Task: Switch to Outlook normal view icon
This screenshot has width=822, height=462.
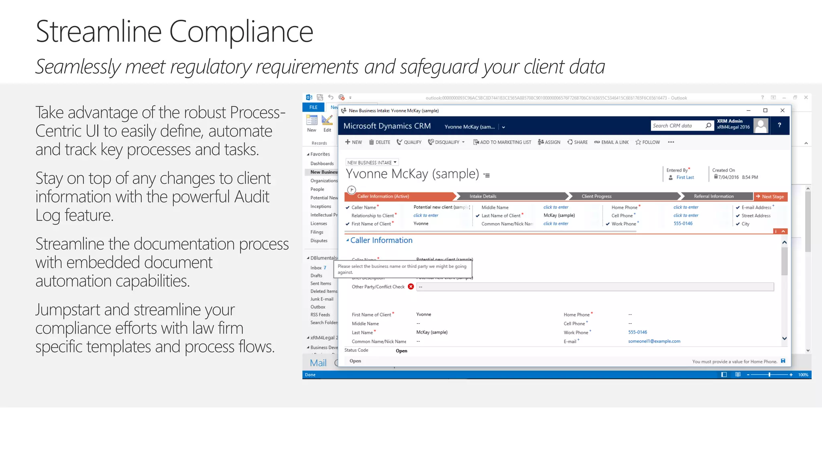Action: pyautogui.click(x=724, y=375)
